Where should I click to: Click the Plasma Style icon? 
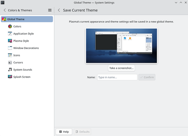10,41
